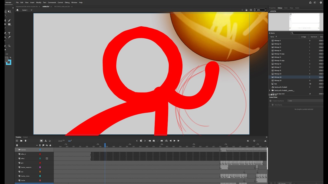The height and width of the screenshot is (184, 328).
Task: Sort library by Name column arrow
Action: coord(276,37)
